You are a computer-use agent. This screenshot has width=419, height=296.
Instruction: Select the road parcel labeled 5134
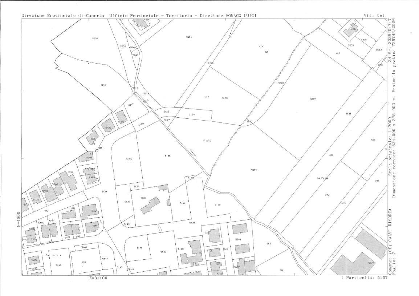tap(104, 191)
